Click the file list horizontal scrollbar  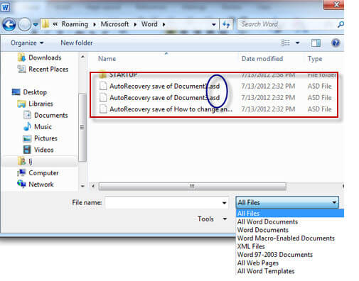pyautogui.click(x=192, y=186)
